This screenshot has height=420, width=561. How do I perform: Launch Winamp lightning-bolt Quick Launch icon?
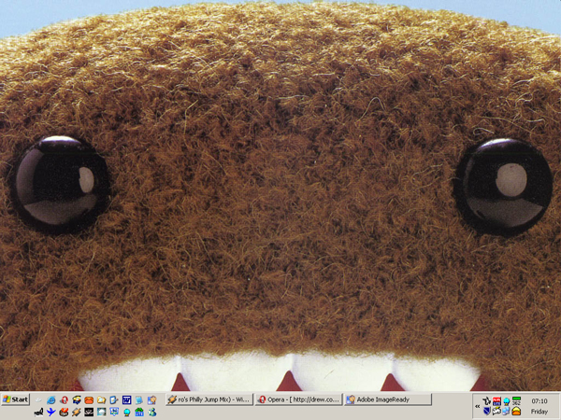[77, 412]
